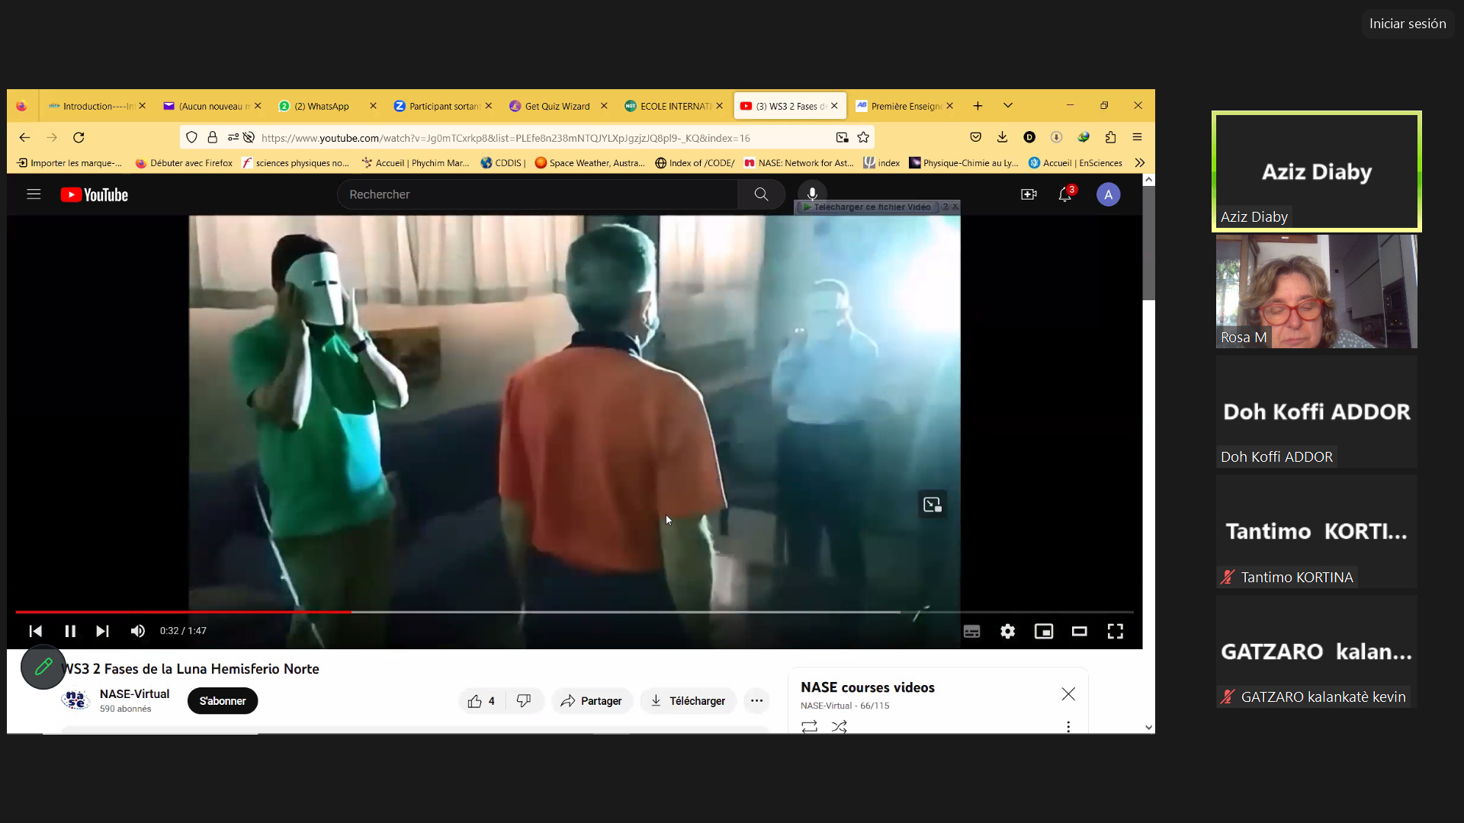This screenshot has height=823, width=1464.
Task: Open the Firefox extensions puzzle icon
Action: pyautogui.click(x=1110, y=137)
